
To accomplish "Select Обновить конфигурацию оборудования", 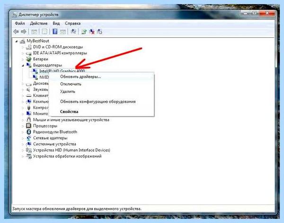I will [x=101, y=102].
